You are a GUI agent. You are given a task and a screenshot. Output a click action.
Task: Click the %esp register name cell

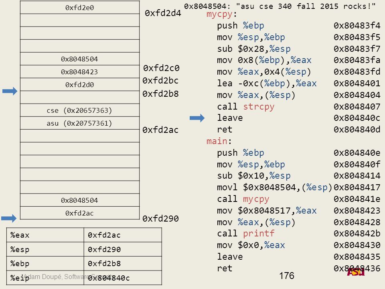pyautogui.click(x=45, y=249)
